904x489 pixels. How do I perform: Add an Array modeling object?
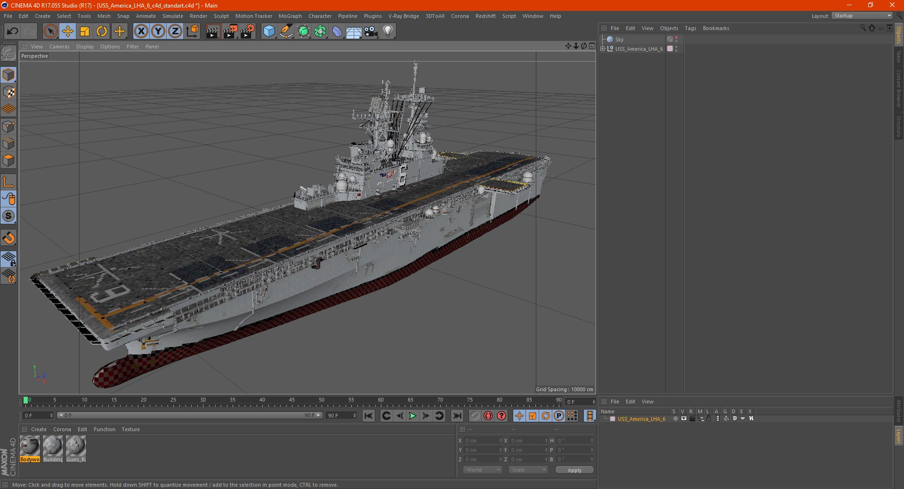click(x=320, y=32)
